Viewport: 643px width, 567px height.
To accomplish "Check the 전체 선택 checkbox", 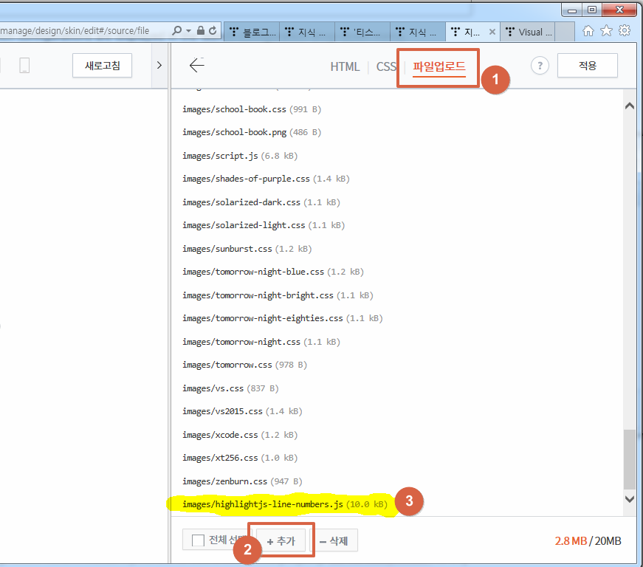I will [x=198, y=540].
